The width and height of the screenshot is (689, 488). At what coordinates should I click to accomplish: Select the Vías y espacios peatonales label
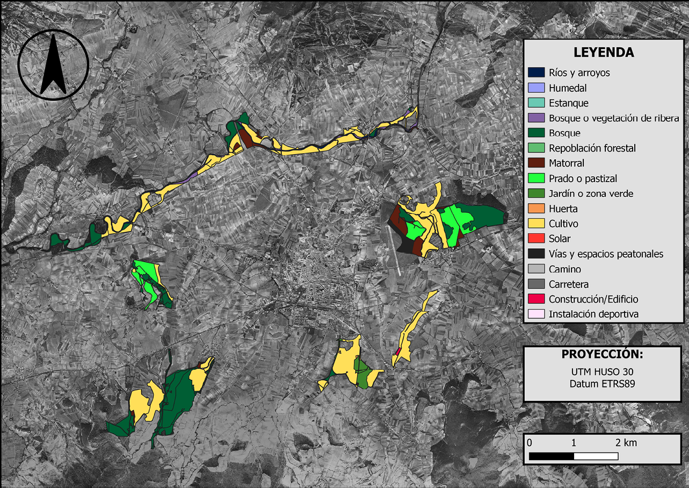[606, 254]
